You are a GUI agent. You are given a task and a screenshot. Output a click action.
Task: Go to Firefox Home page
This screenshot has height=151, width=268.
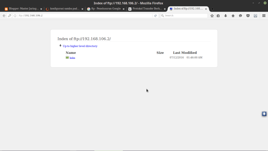pos(233,16)
